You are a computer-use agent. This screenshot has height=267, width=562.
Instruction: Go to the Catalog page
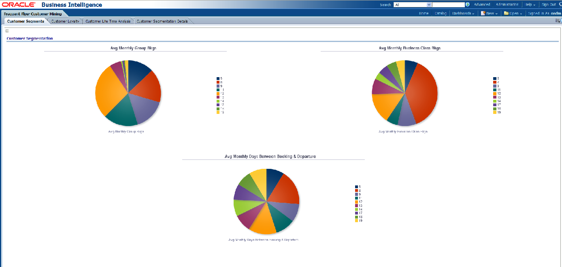(441, 13)
